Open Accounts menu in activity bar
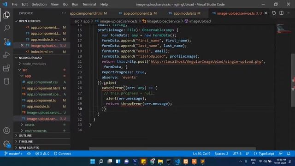The image size is (295, 166). pos(6,130)
